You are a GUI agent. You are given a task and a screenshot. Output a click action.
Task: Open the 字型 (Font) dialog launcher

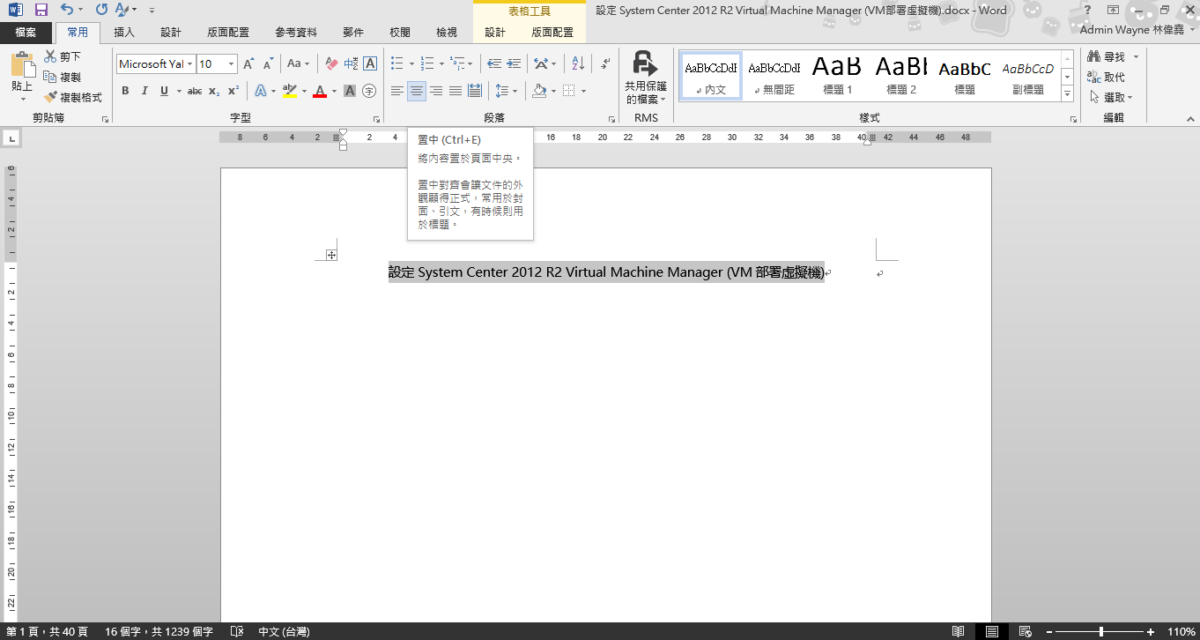376,119
